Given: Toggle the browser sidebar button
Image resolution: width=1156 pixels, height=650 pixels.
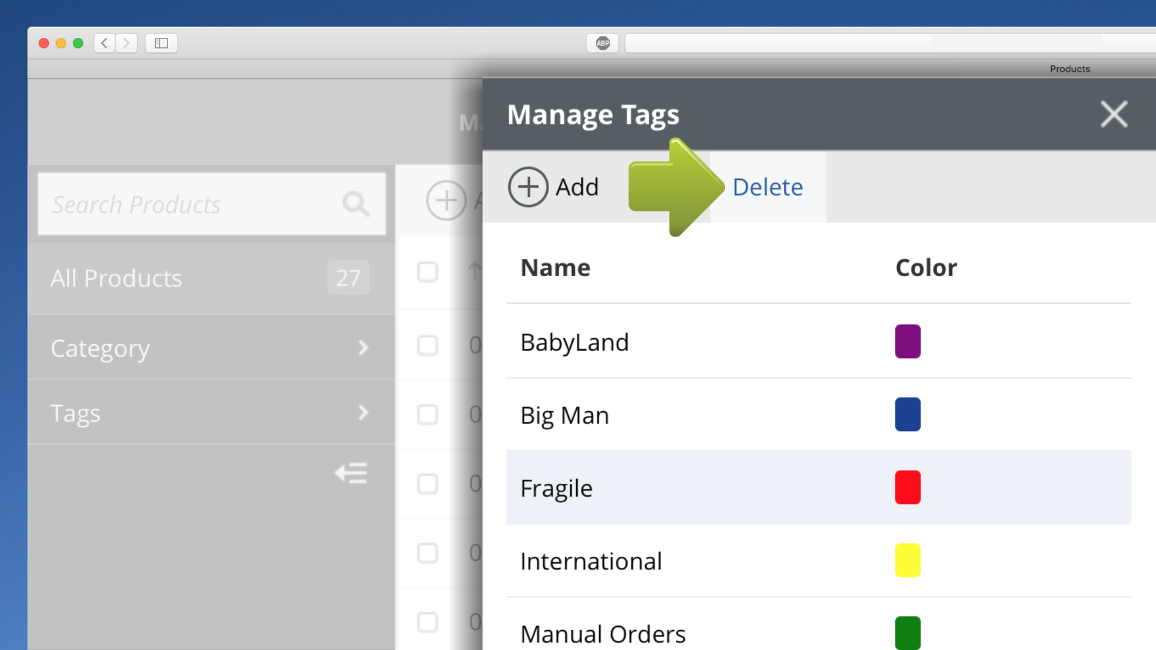Looking at the screenshot, I should 161,43.
